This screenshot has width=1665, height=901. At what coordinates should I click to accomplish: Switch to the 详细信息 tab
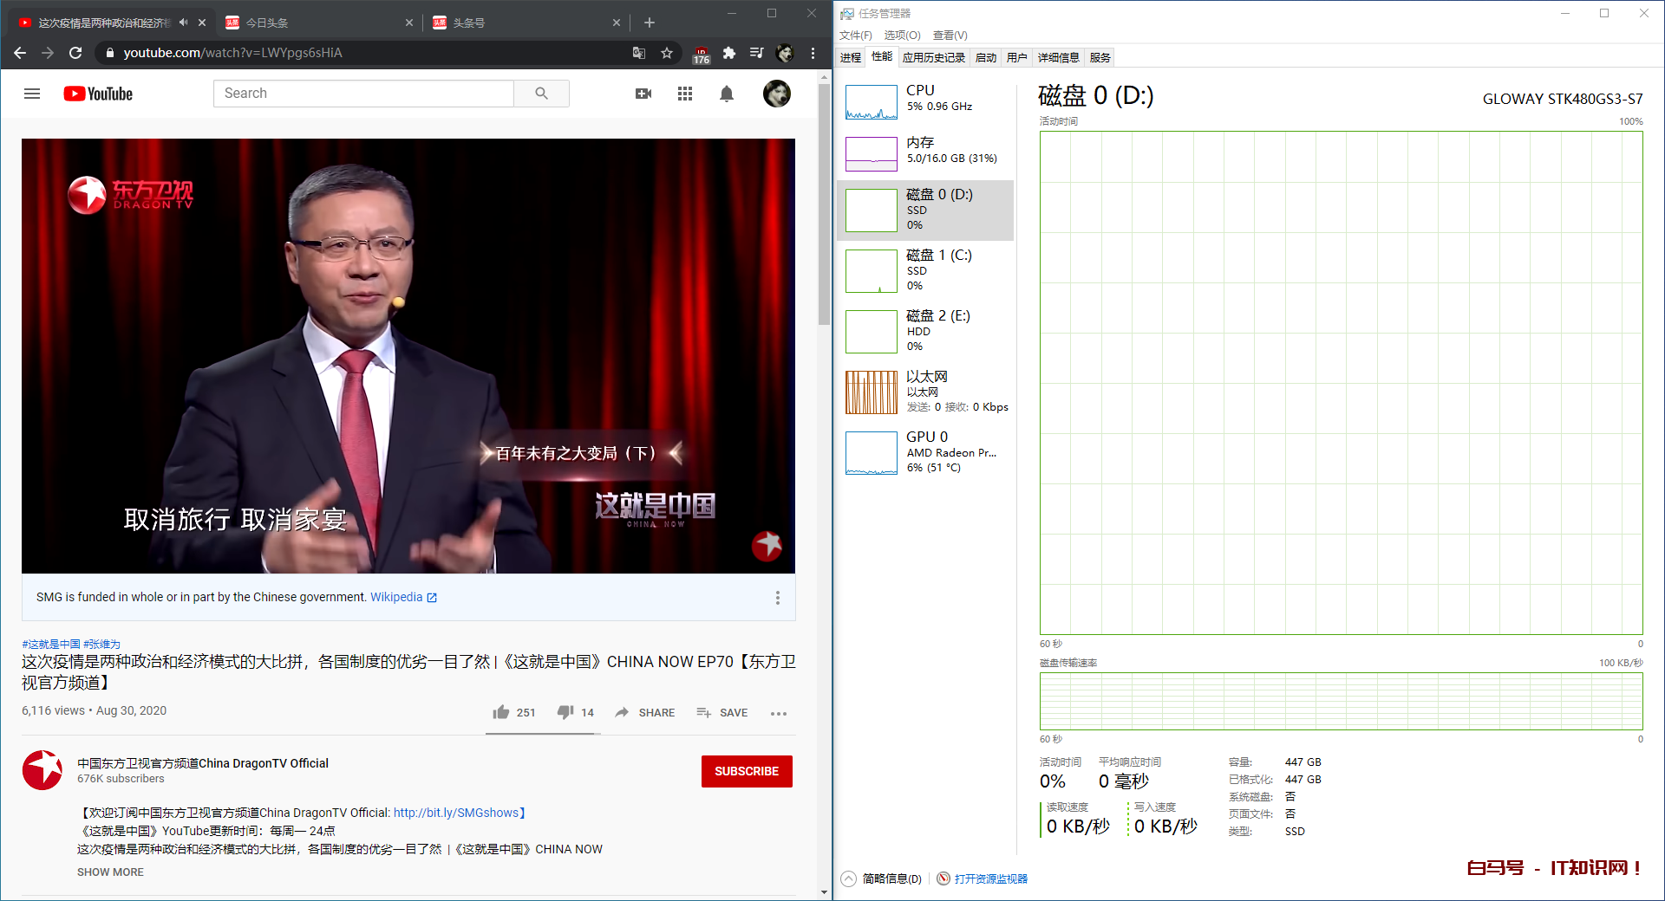[x=1058, y=58]
